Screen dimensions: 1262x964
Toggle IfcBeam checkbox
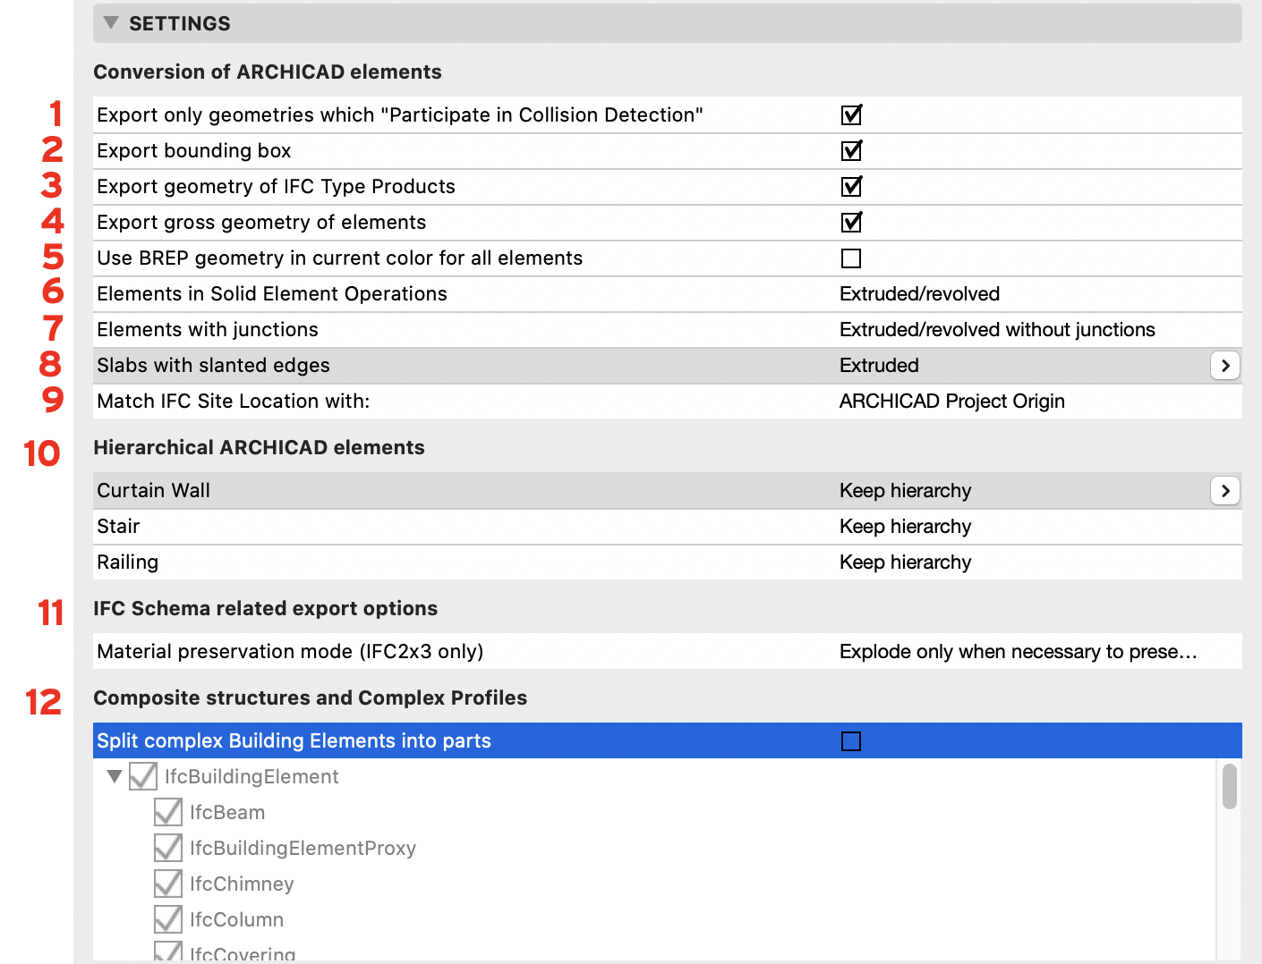coord(168,812)
